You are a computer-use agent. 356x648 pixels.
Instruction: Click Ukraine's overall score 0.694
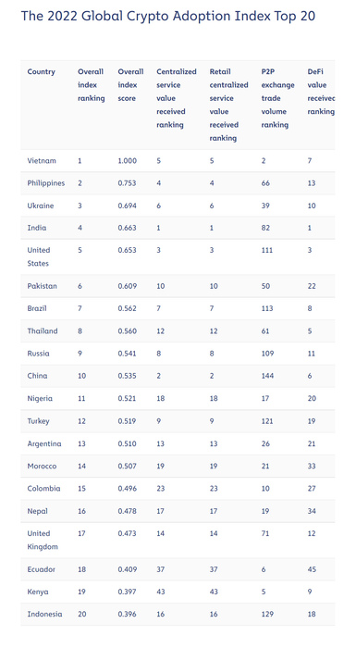[127, 206]
